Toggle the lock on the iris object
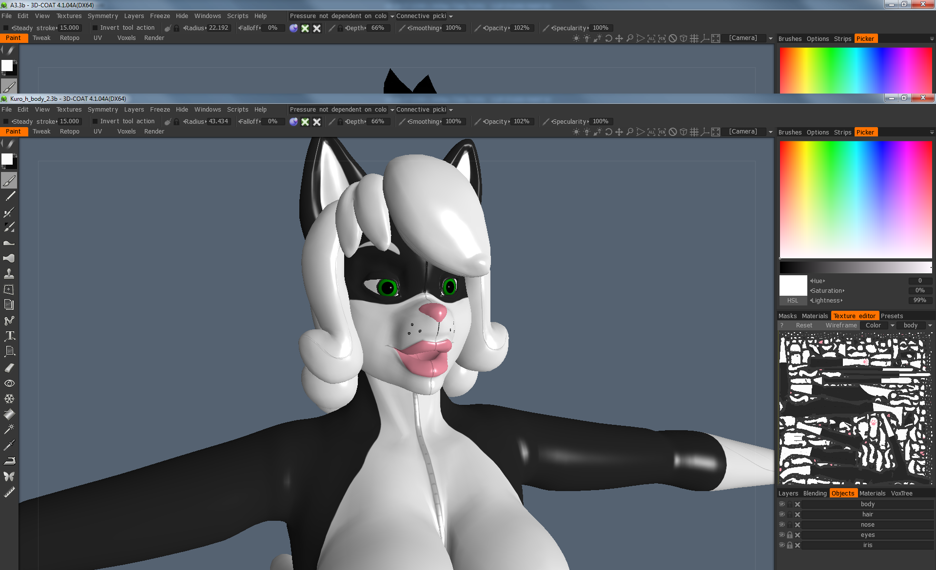Image resolution: width=936 pixels, height=570 pixels. [790, 545]
